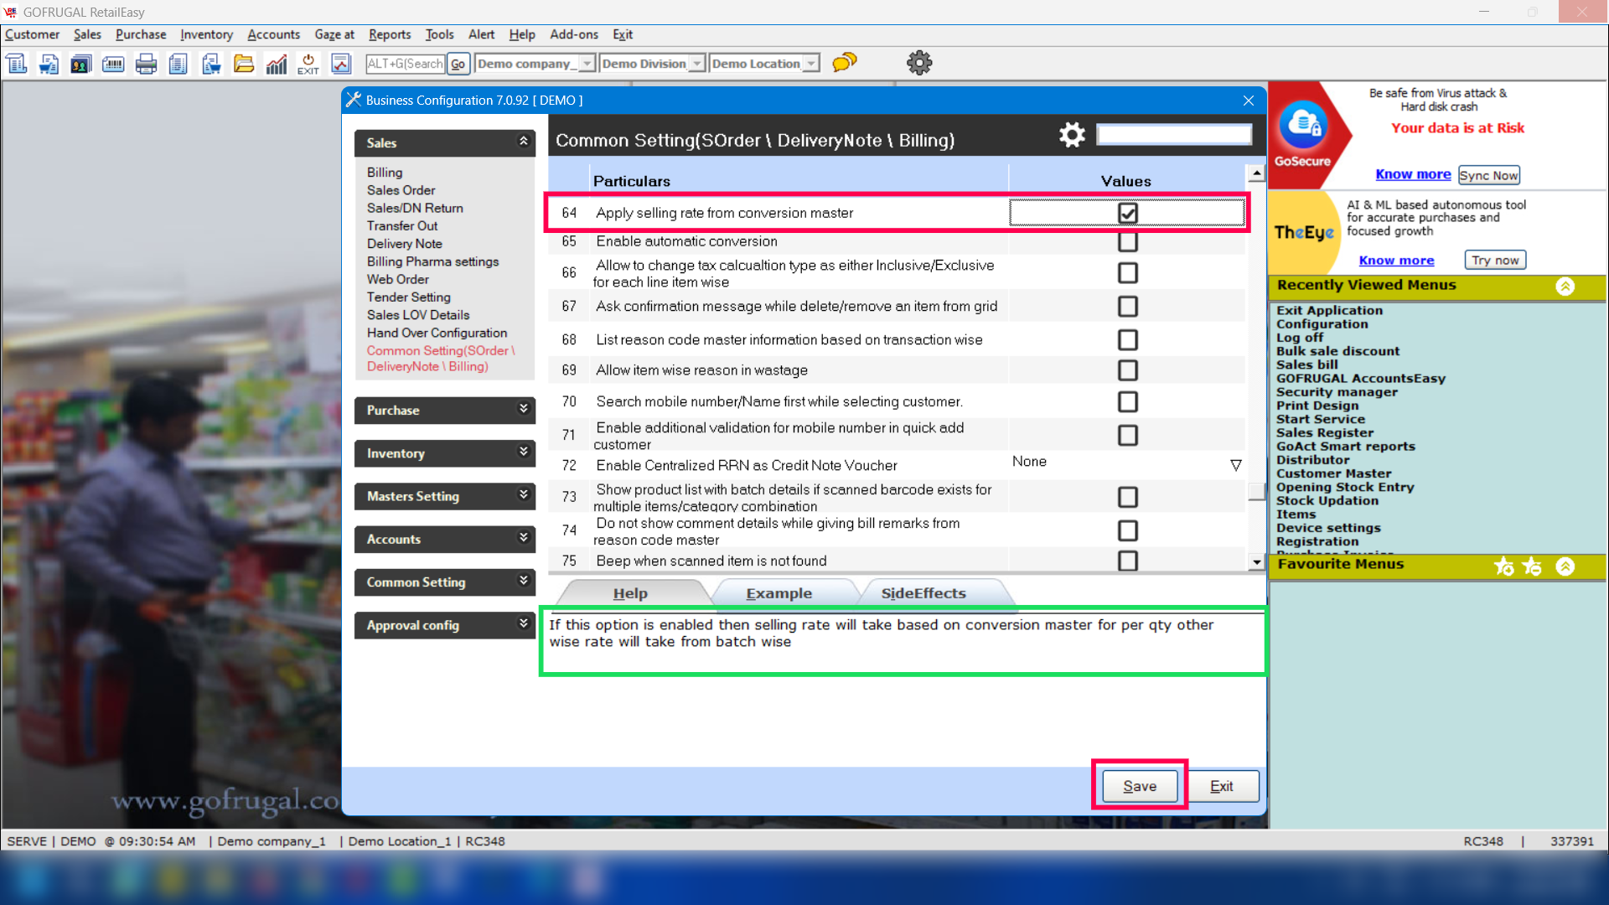
Task: Click the bar chart growth icon
Action: (276, 64)
